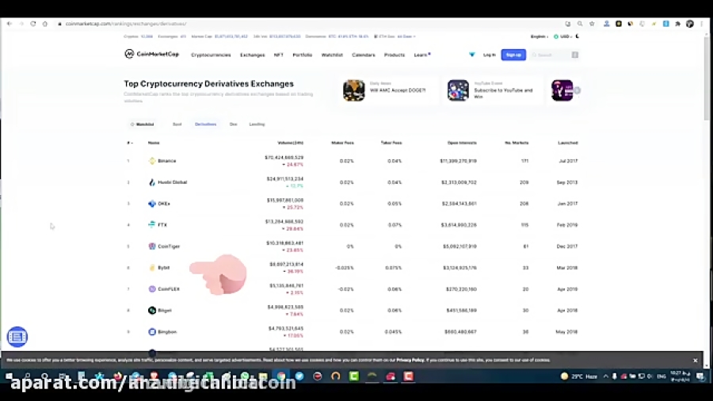Click the Bitget exchange icon
Viewport: 713px width, 401px height.
point(152,311)
